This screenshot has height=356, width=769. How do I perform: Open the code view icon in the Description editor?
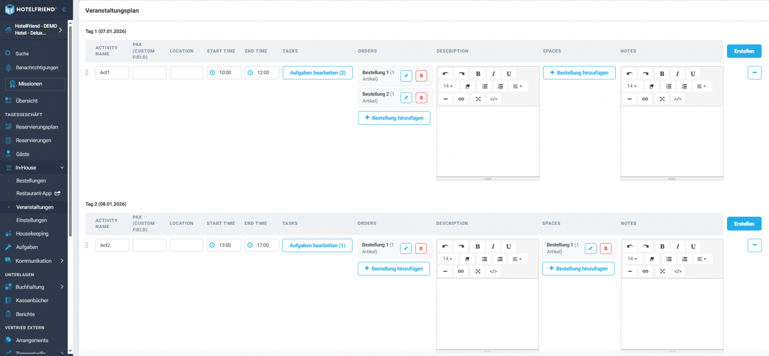click(x=493, y=99)
